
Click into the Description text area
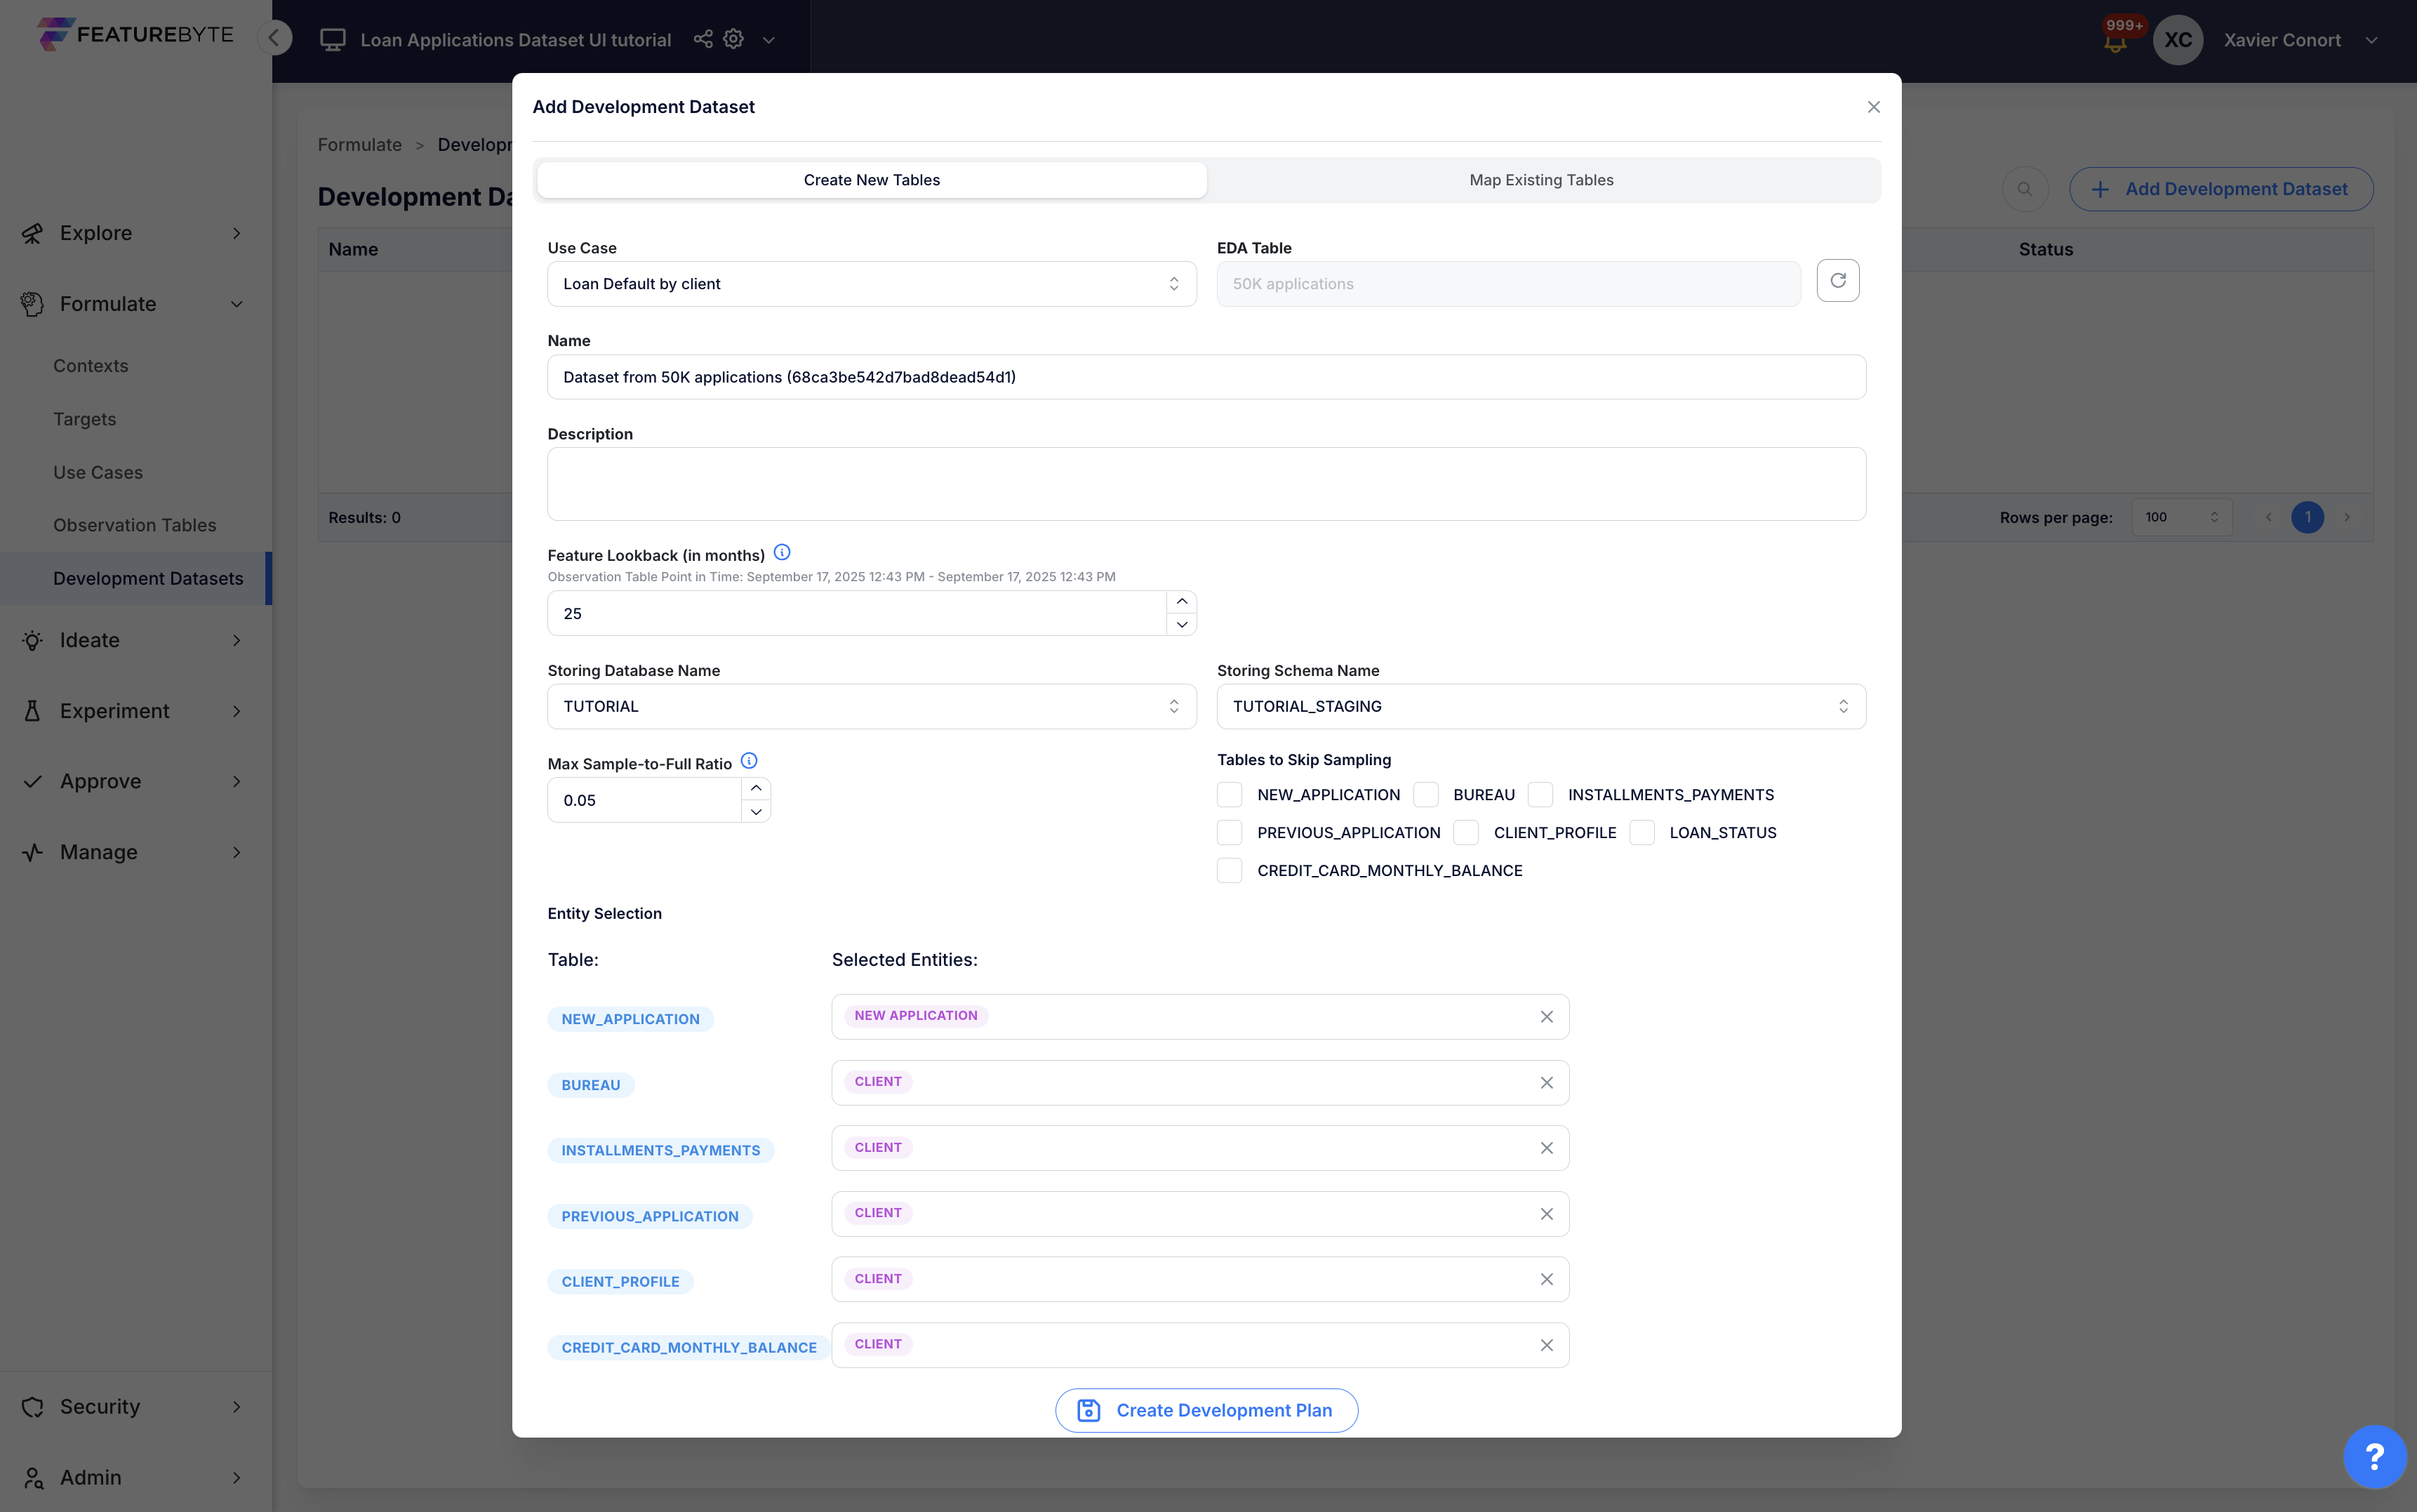[1206, 484]
